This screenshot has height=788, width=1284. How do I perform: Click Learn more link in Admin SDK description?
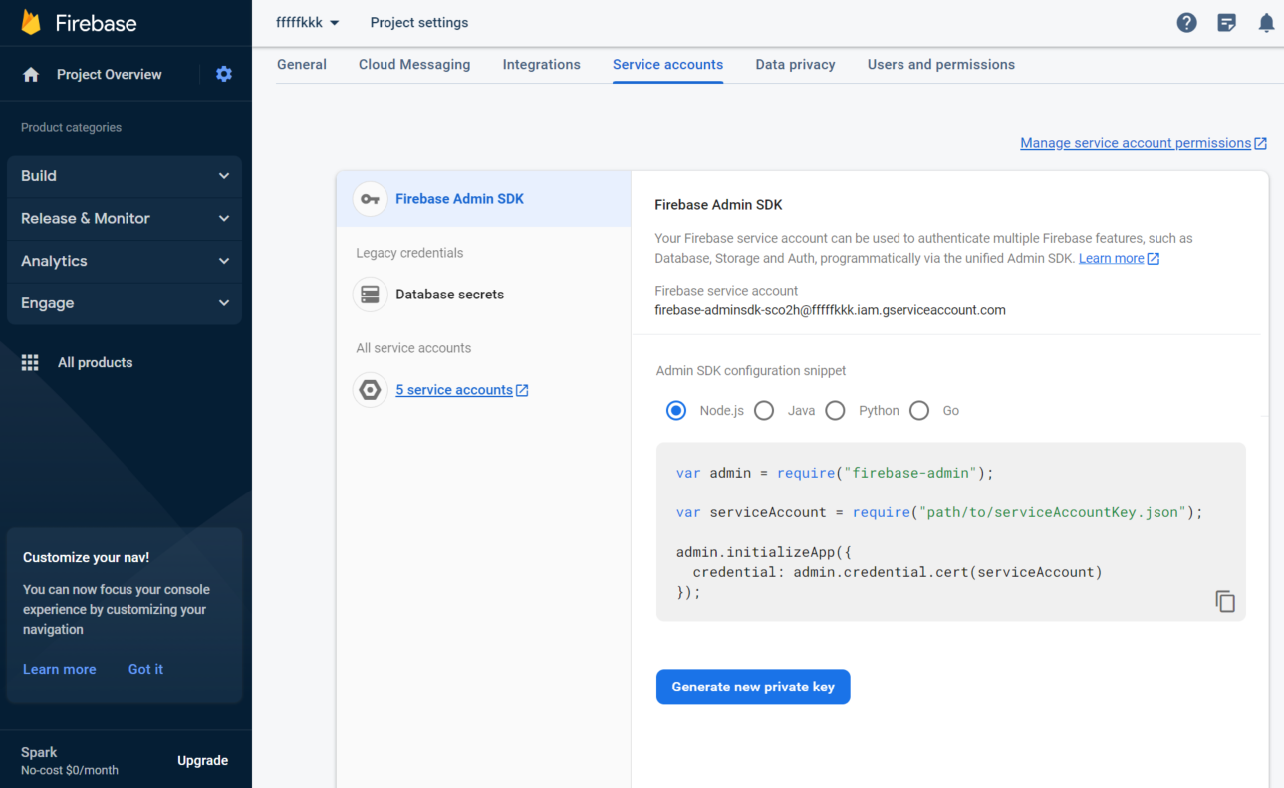pyautogui.click(x=1112, y=258)
